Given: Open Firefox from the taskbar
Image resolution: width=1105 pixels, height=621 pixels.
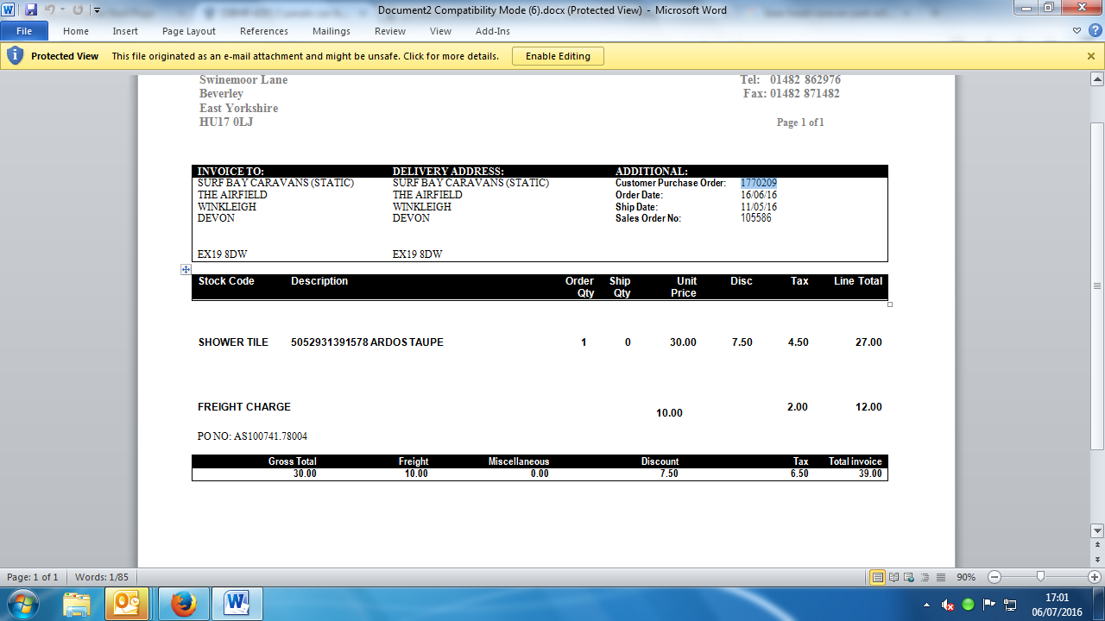Looking at the screenshot, I should pyautogui.click(x=182, y=604).
